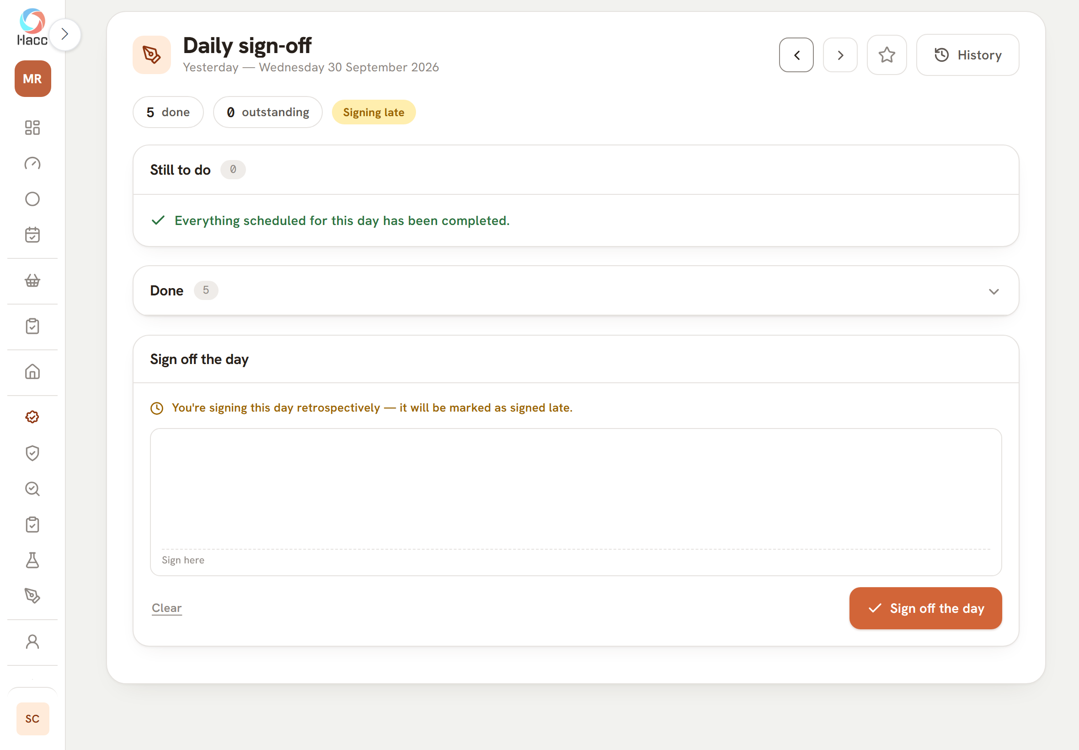
Task: Click the Daily sign-off pen icon
Action: click(x=152, y=55)
